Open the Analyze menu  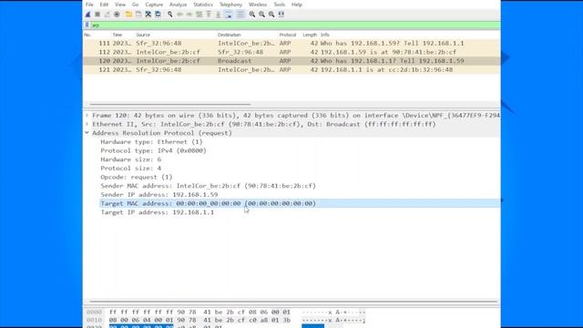[178, 5]
